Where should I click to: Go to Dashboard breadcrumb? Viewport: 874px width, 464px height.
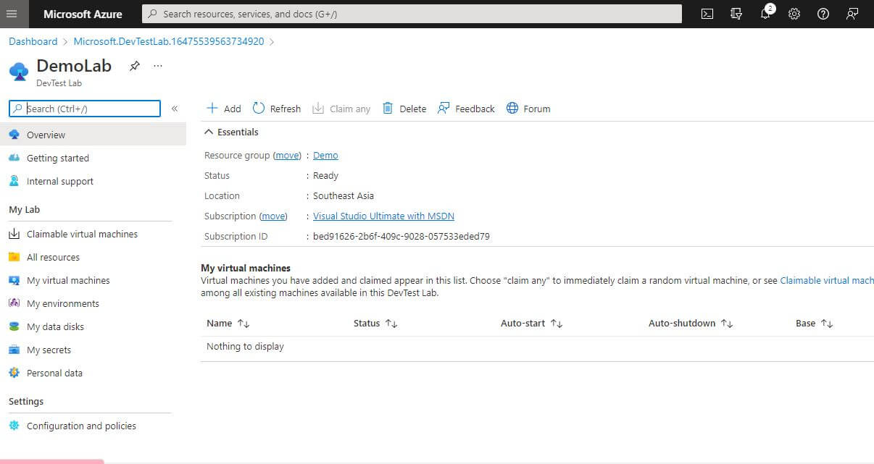coord(33,42)
